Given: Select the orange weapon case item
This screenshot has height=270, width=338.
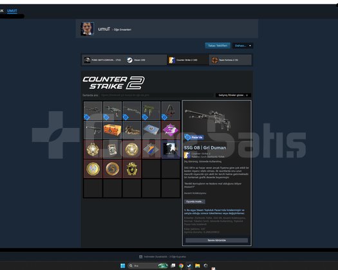Looking at the screenshot, I should click(112, 130).
